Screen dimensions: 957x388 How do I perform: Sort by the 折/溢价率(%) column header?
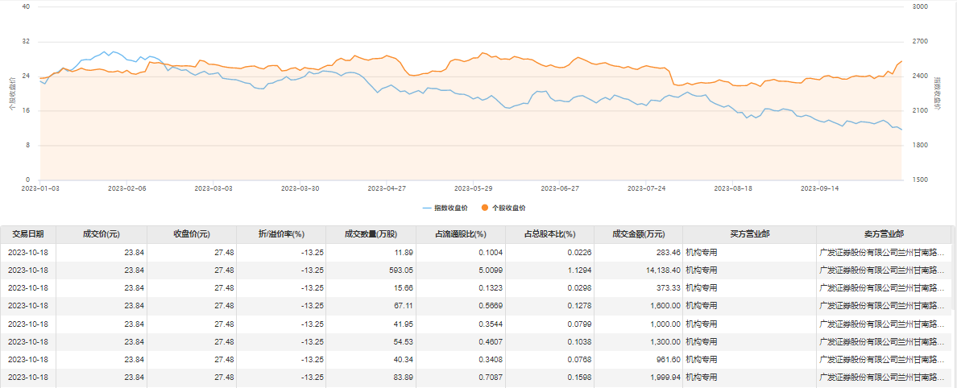click(281, 234)
